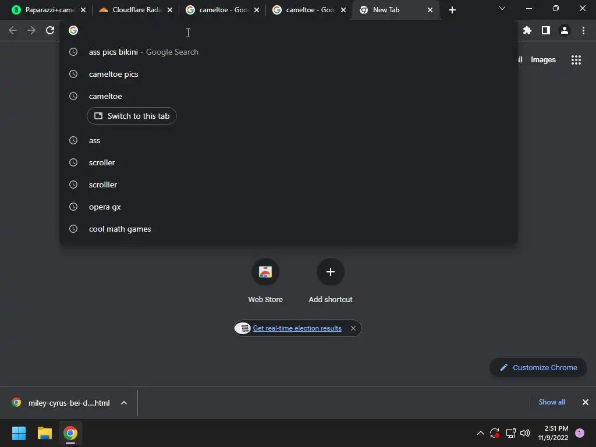Close the Cloudflare Radar tab
Screen dimensions: 596x447
tap(170, 10)
